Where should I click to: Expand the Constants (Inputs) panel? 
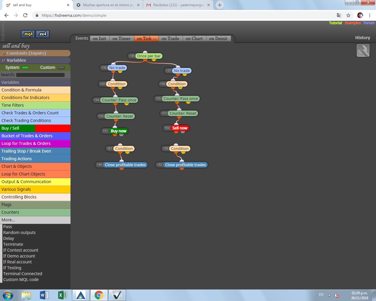35,53
